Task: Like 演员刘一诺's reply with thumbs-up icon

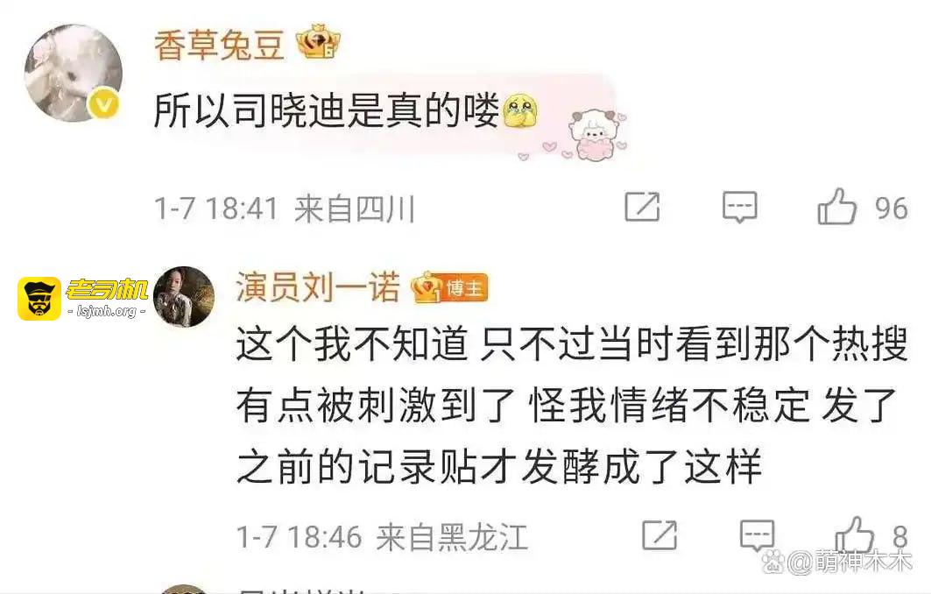Action: click(855, 534)
